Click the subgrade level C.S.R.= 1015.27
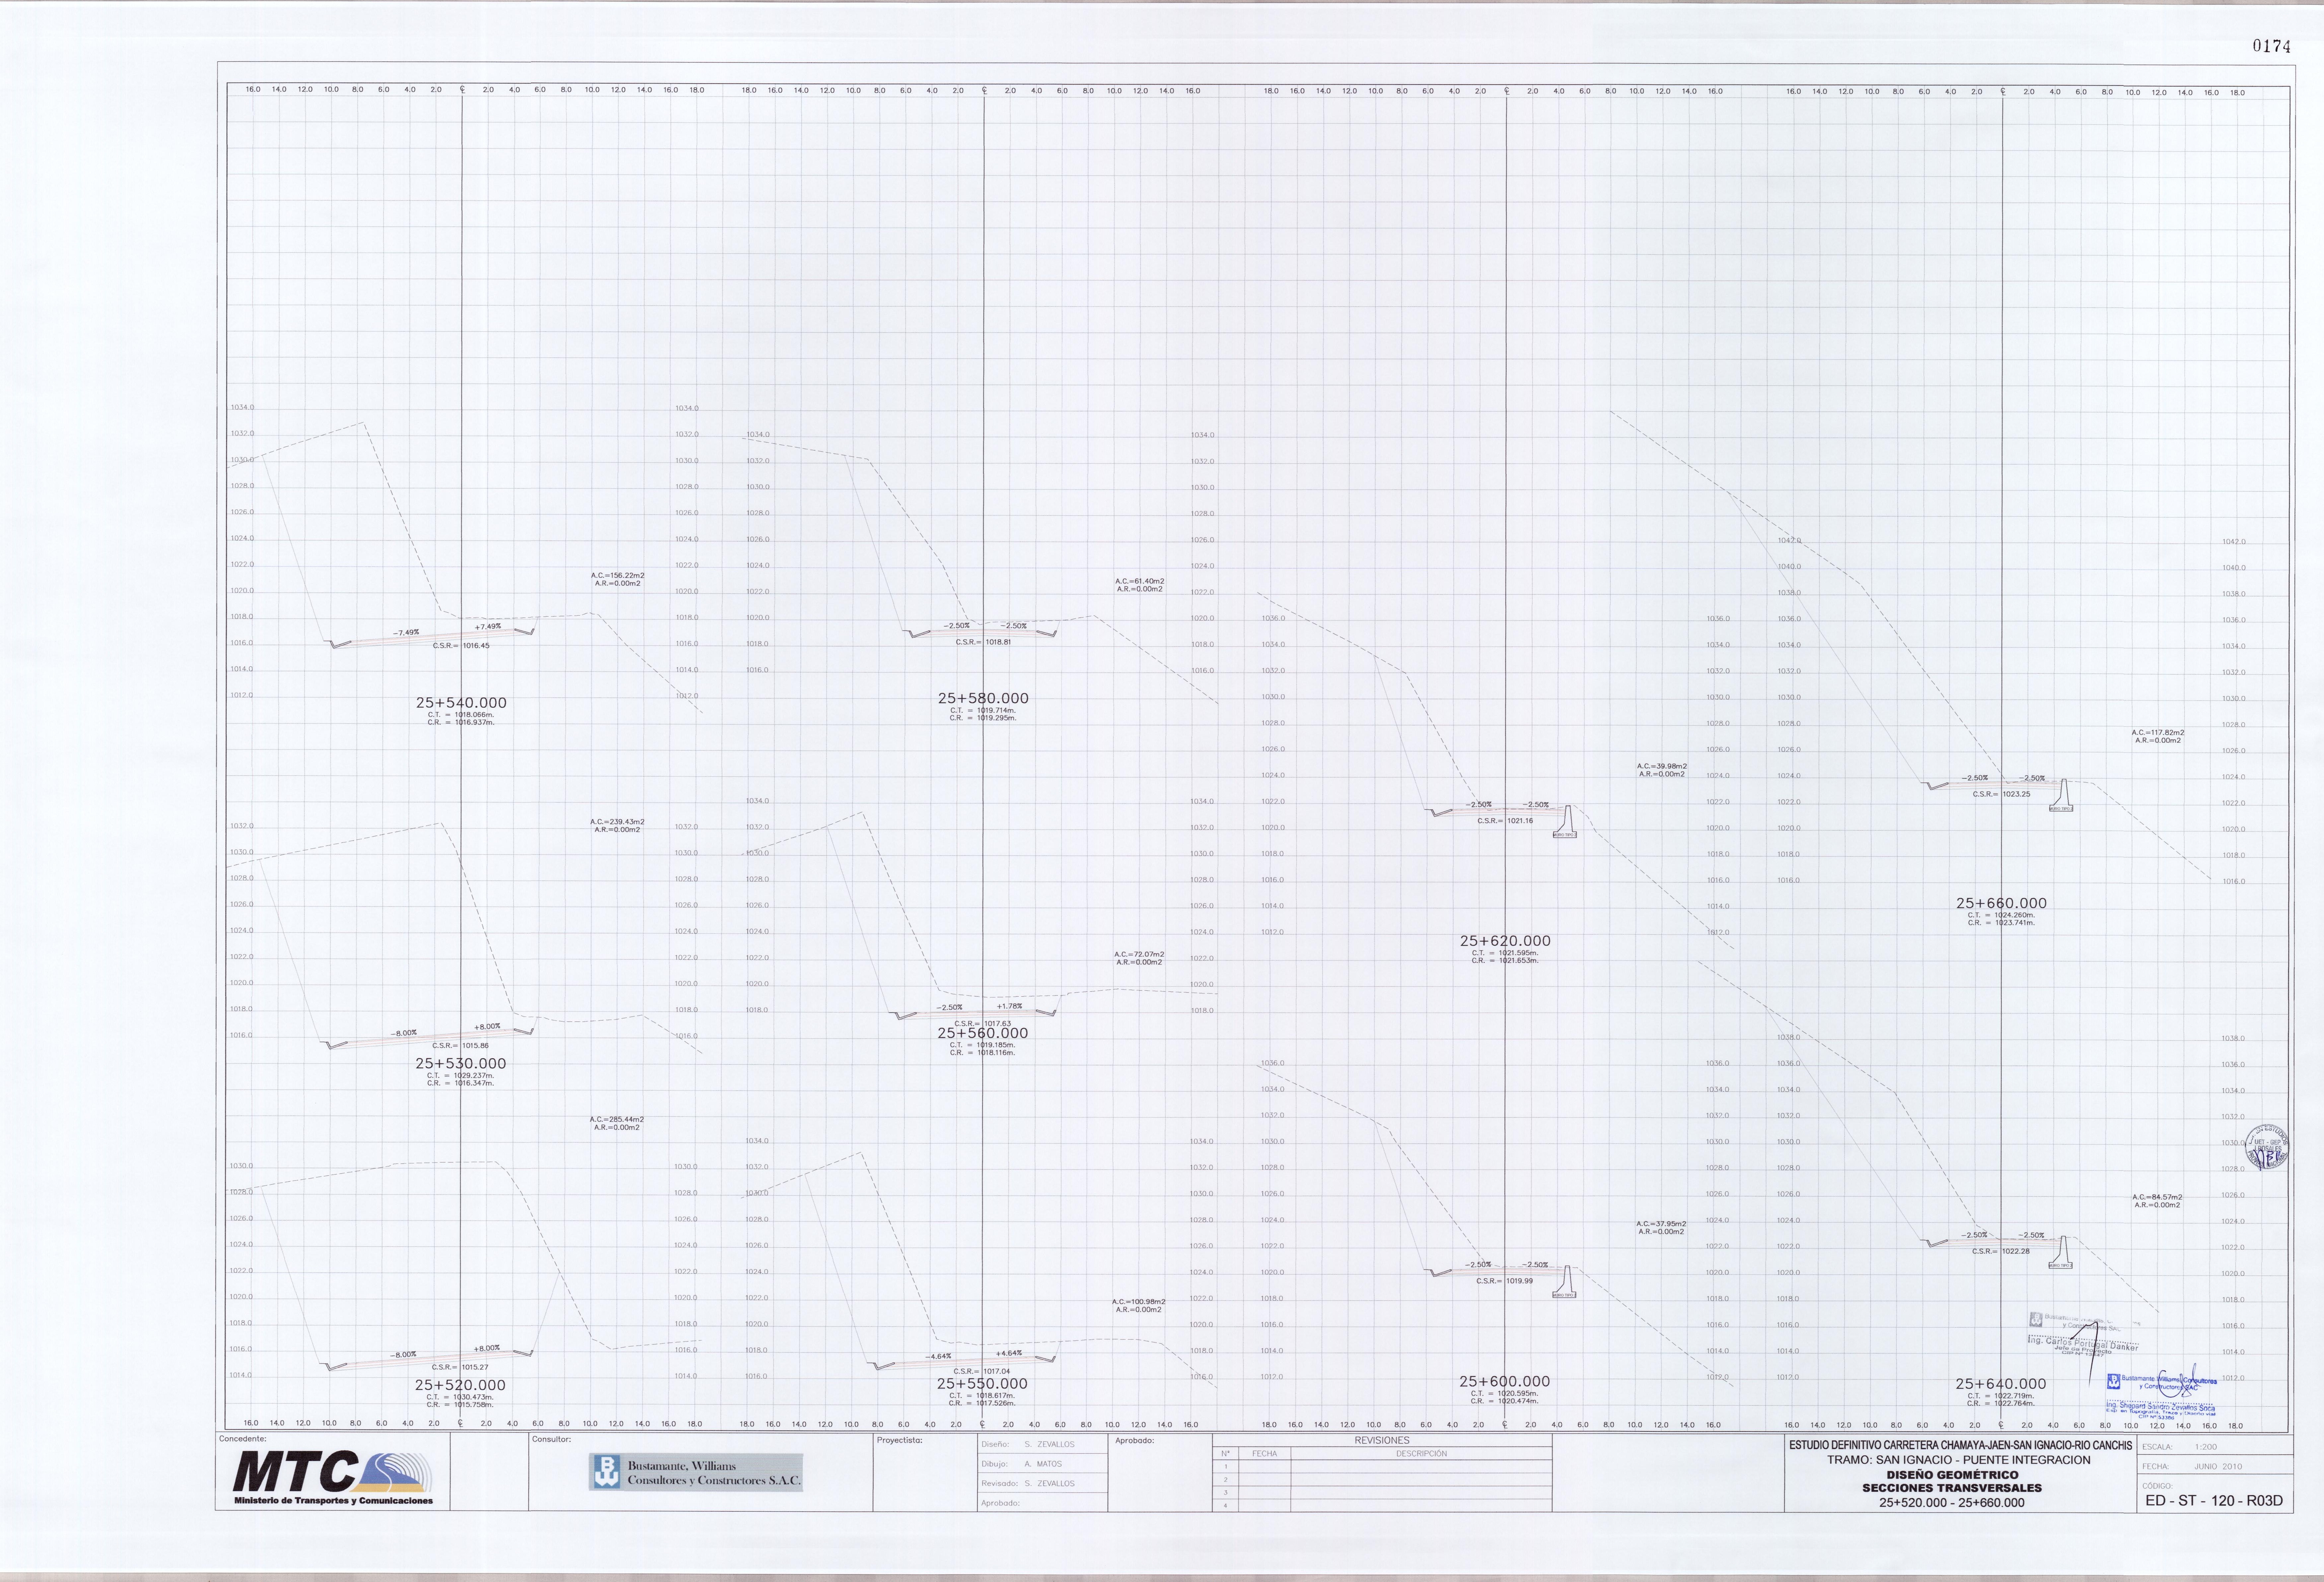 click(x=460, y=1367)
